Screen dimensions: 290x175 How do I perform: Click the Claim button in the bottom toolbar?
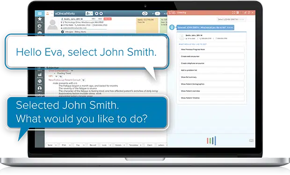pos(150,145)
